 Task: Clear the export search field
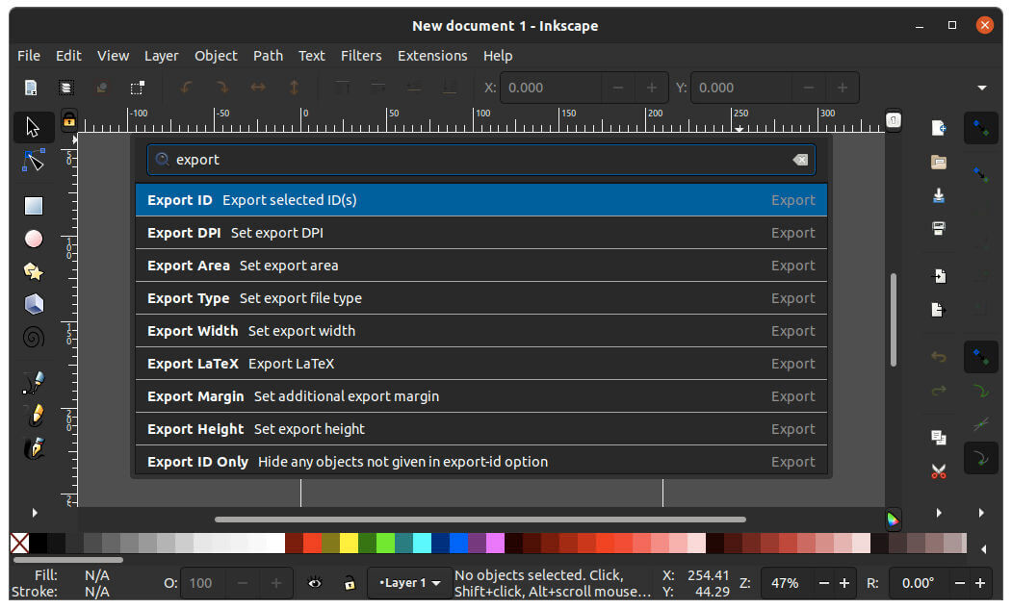(801, 160)
